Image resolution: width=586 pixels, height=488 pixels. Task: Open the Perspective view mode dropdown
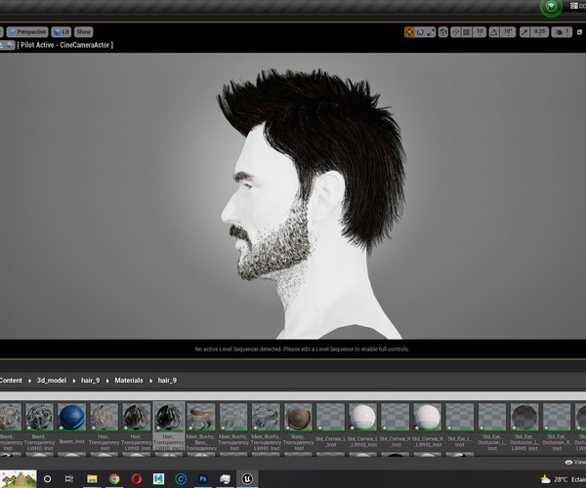(27, 32)
